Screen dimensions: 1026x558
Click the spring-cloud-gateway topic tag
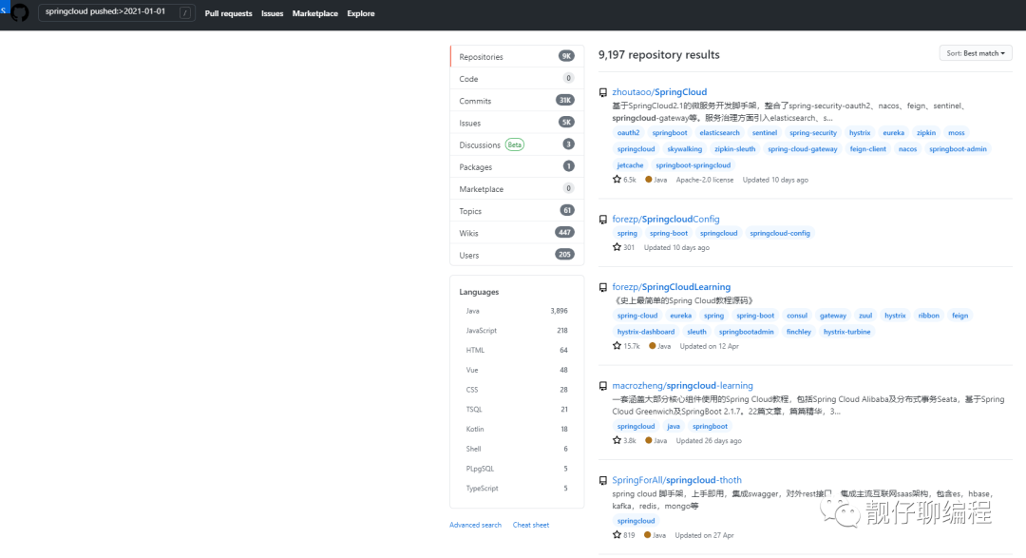pyautogui.click(x=802, y=148)
